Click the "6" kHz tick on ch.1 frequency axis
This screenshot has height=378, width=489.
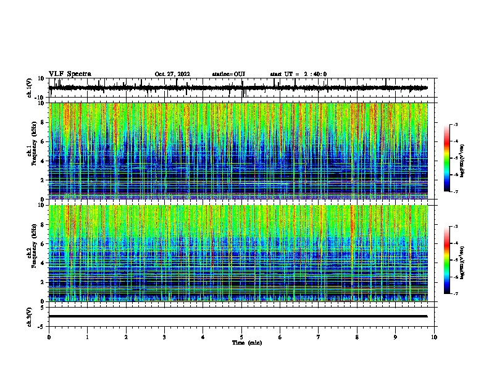coord(43,141)
